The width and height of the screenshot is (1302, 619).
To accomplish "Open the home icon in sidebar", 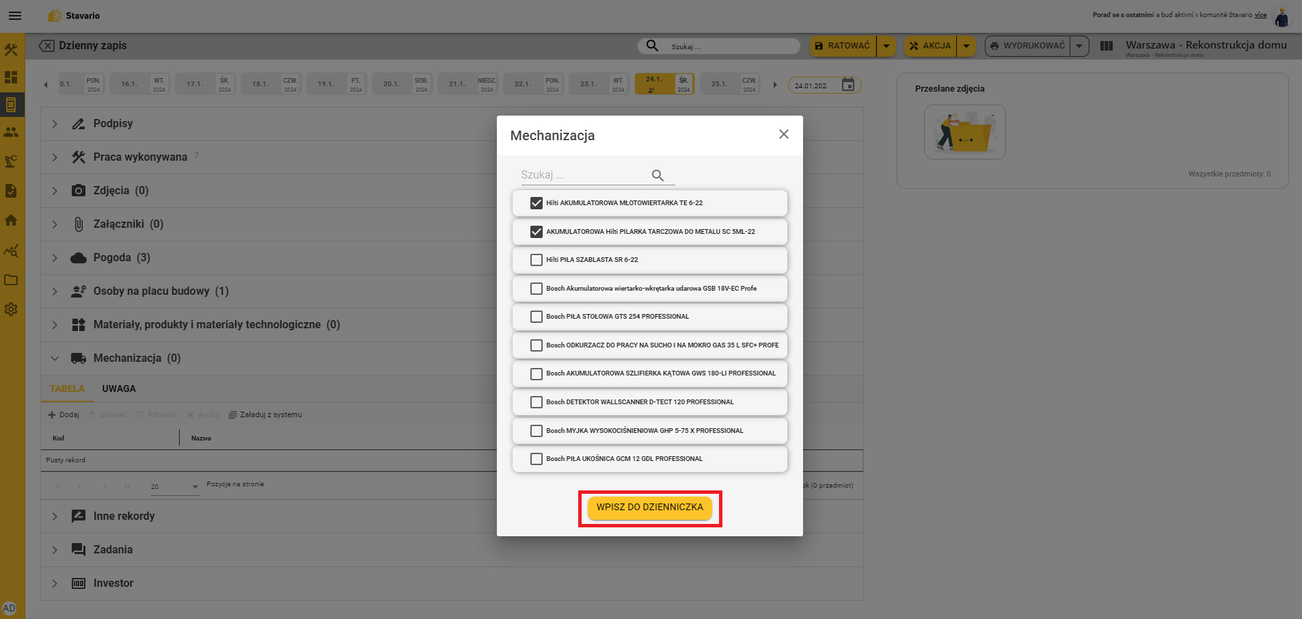I will [x=11, y=220].
